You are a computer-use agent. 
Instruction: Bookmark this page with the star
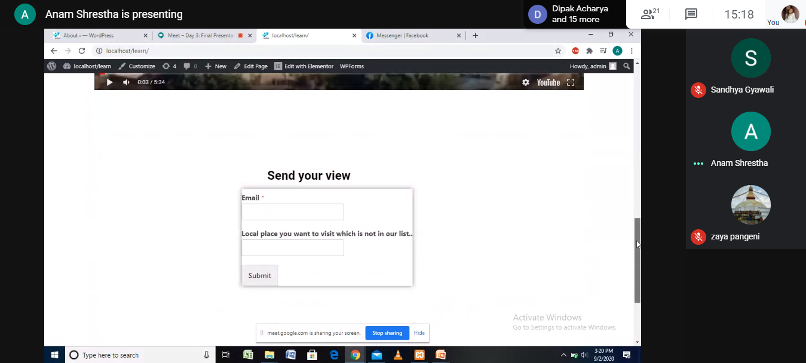(x=558, y=51)
